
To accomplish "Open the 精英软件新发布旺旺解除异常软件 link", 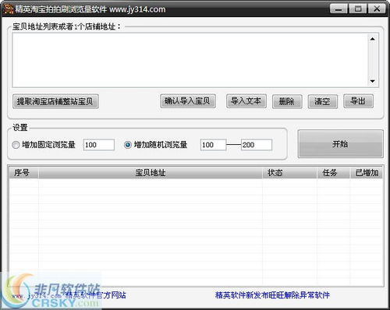I will [x=272, y=295].
